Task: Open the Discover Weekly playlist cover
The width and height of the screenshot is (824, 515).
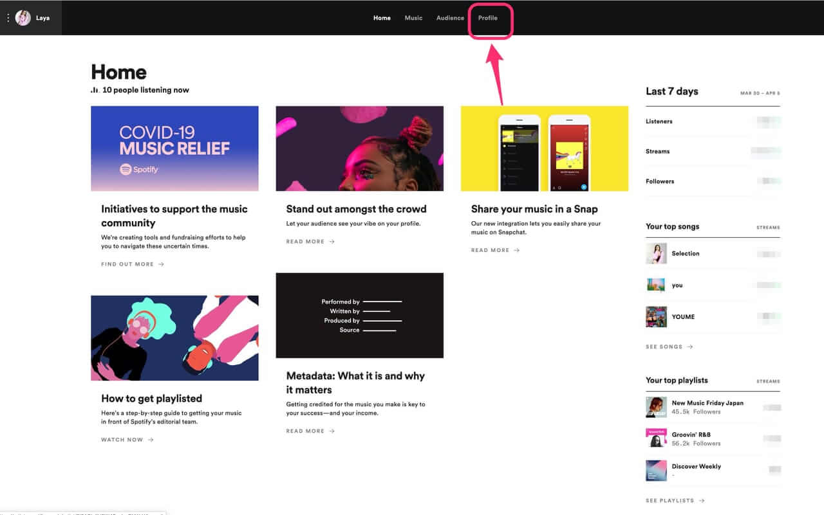Action: (x=656, y=470)
